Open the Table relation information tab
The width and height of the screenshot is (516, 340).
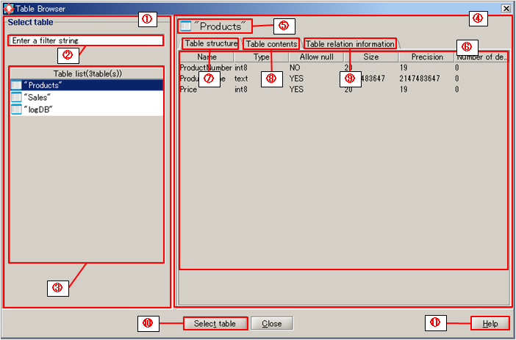350,44
